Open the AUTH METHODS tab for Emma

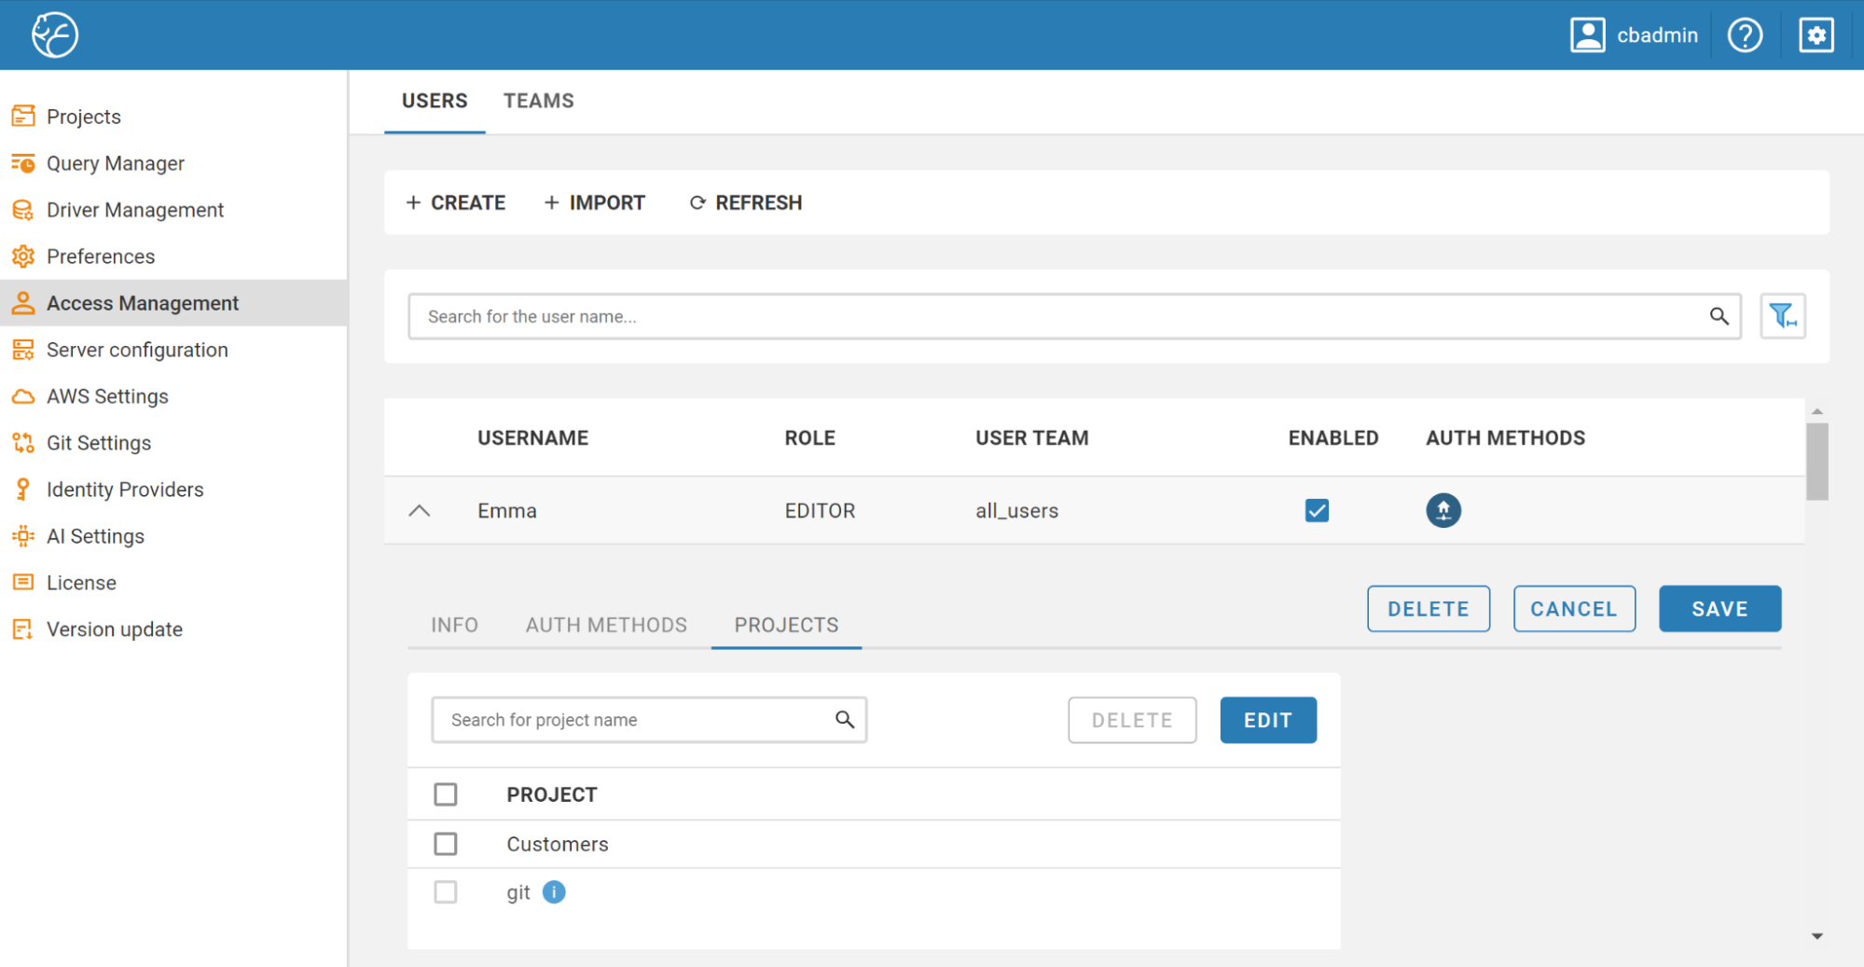coord(606,625)
